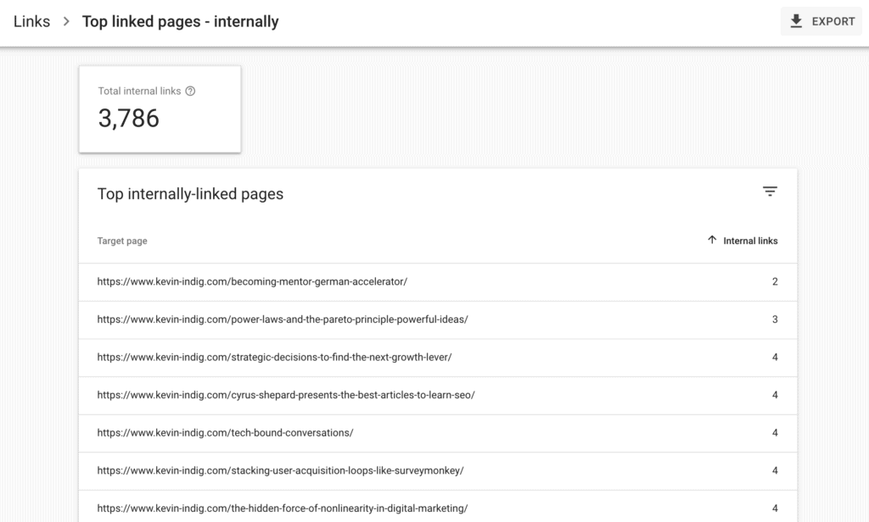Select stacking-user-acquisition-loops-like-surveymonkey row
This screenshot has width=869, height=522.
(280, 470)
